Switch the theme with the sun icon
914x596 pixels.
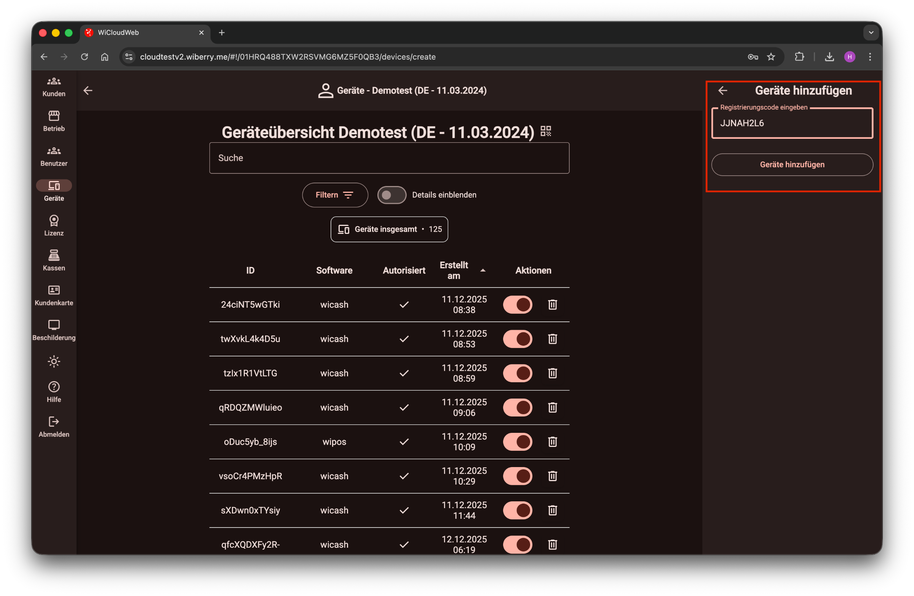[x=54, y=361]
